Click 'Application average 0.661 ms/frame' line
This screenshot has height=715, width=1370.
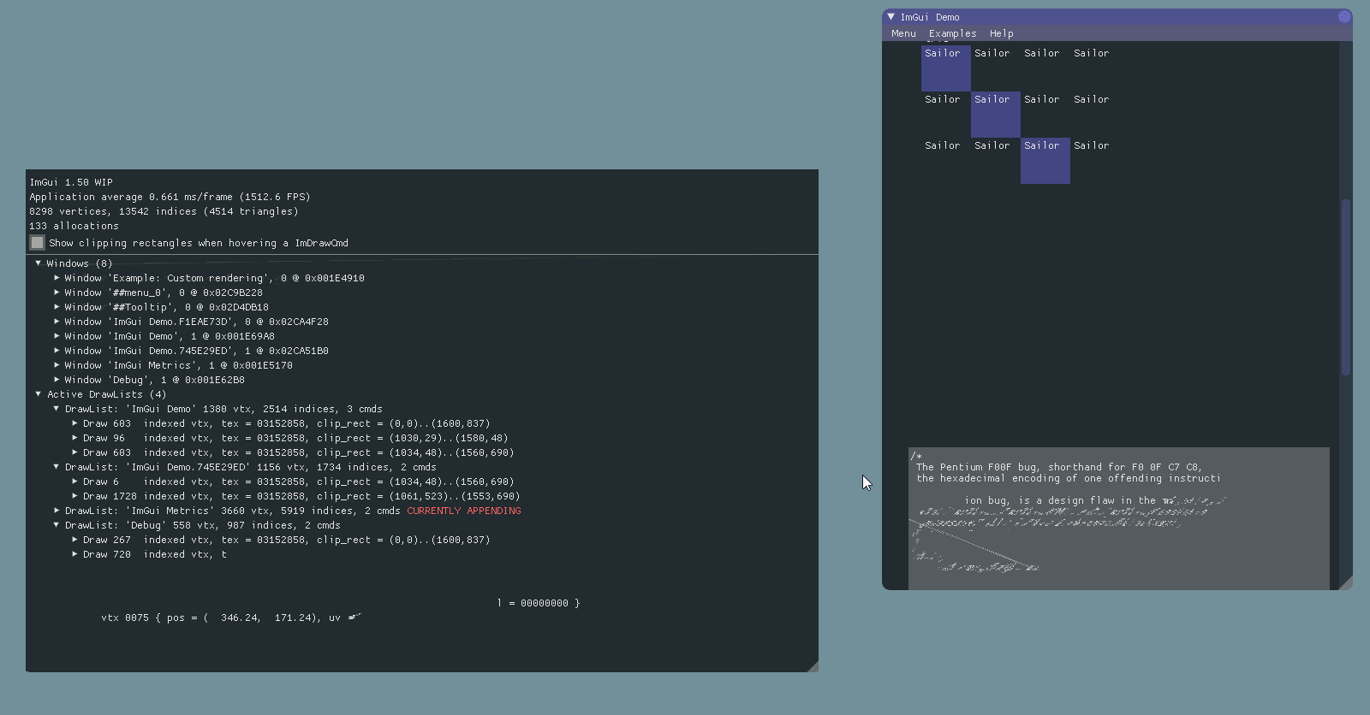(x=170, y=197)
